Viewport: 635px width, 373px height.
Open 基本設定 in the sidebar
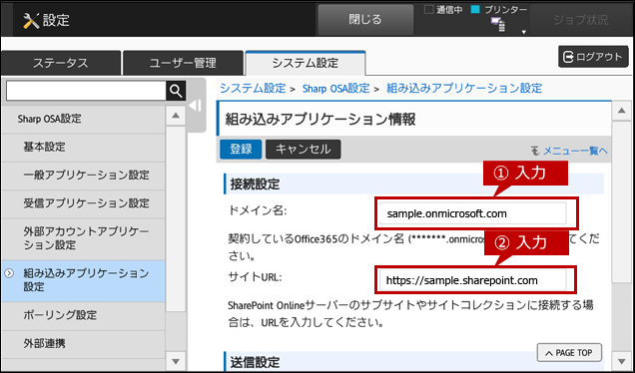[x=83, y=147]
